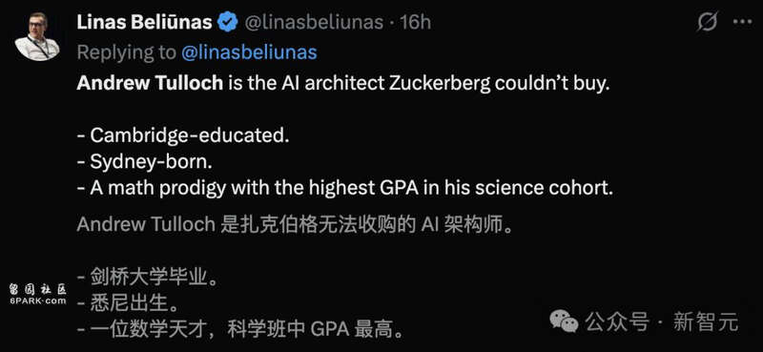
Task: Open the tweet via 16h timestamp
Action: 415,22
